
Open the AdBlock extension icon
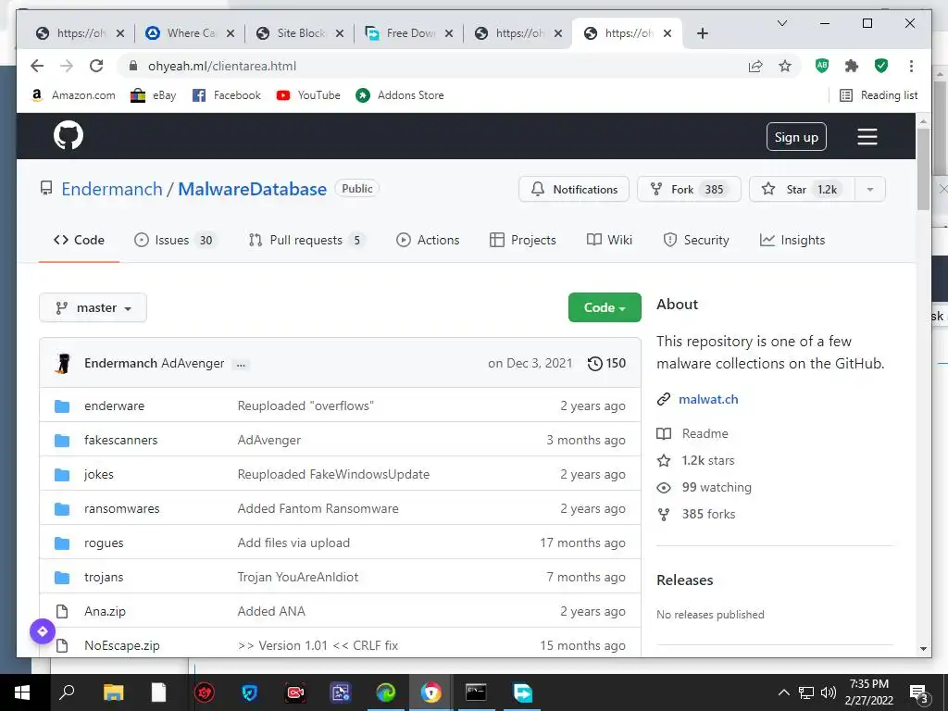[x=822, y=66]
